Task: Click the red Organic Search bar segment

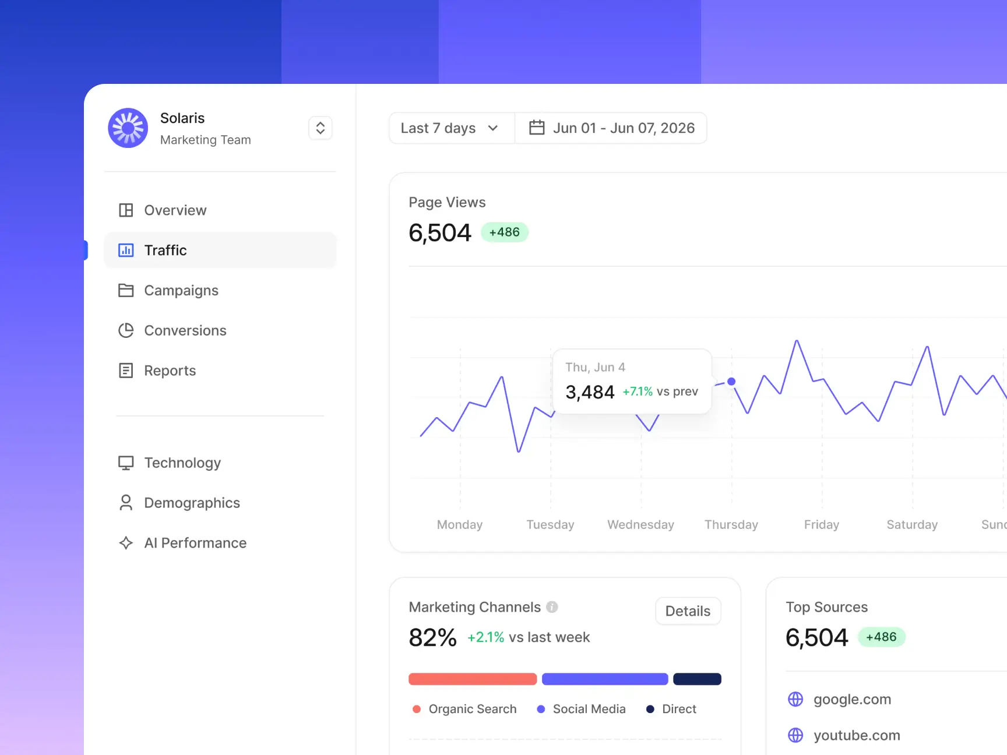Action: [x=473, y=679]
